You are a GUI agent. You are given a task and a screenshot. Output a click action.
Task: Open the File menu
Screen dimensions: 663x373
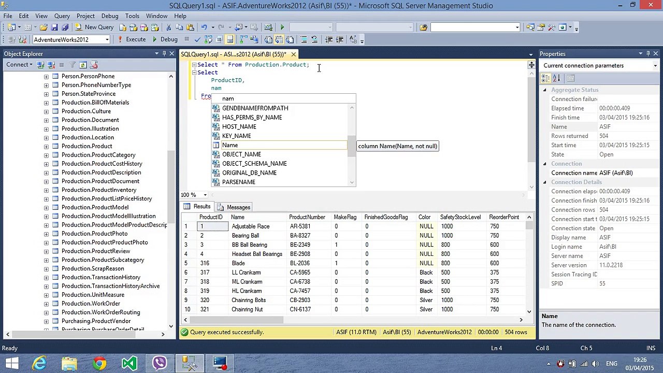pos(8,16)
